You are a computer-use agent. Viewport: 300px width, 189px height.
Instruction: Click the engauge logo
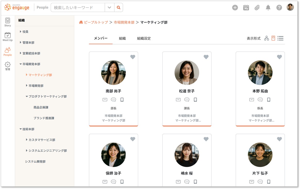(x=17, y=7)
